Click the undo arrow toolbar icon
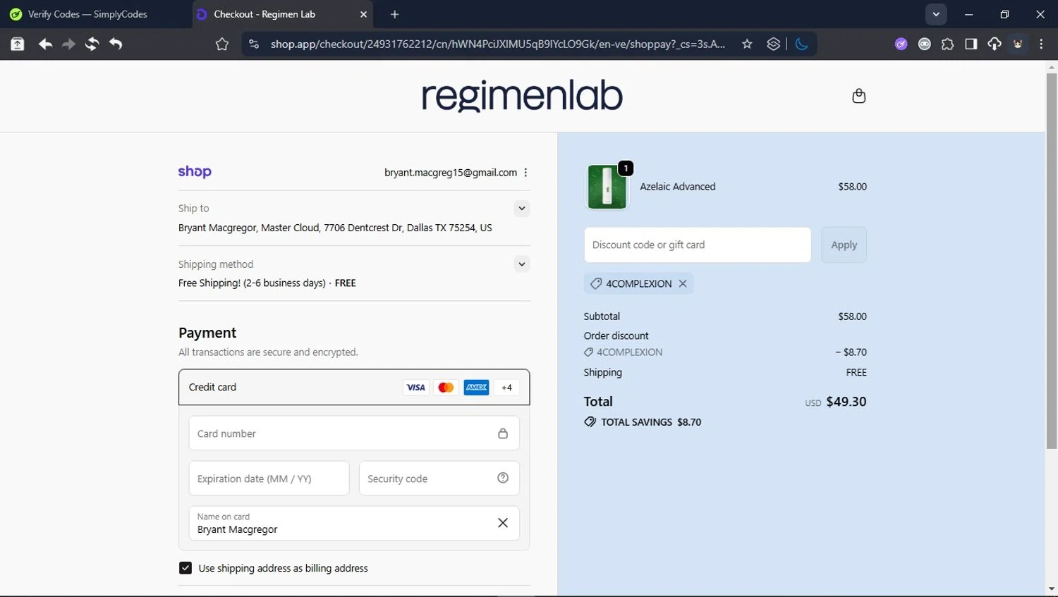Image resolution: width=1058 pixels, height=597 pixels. (116, 44)
